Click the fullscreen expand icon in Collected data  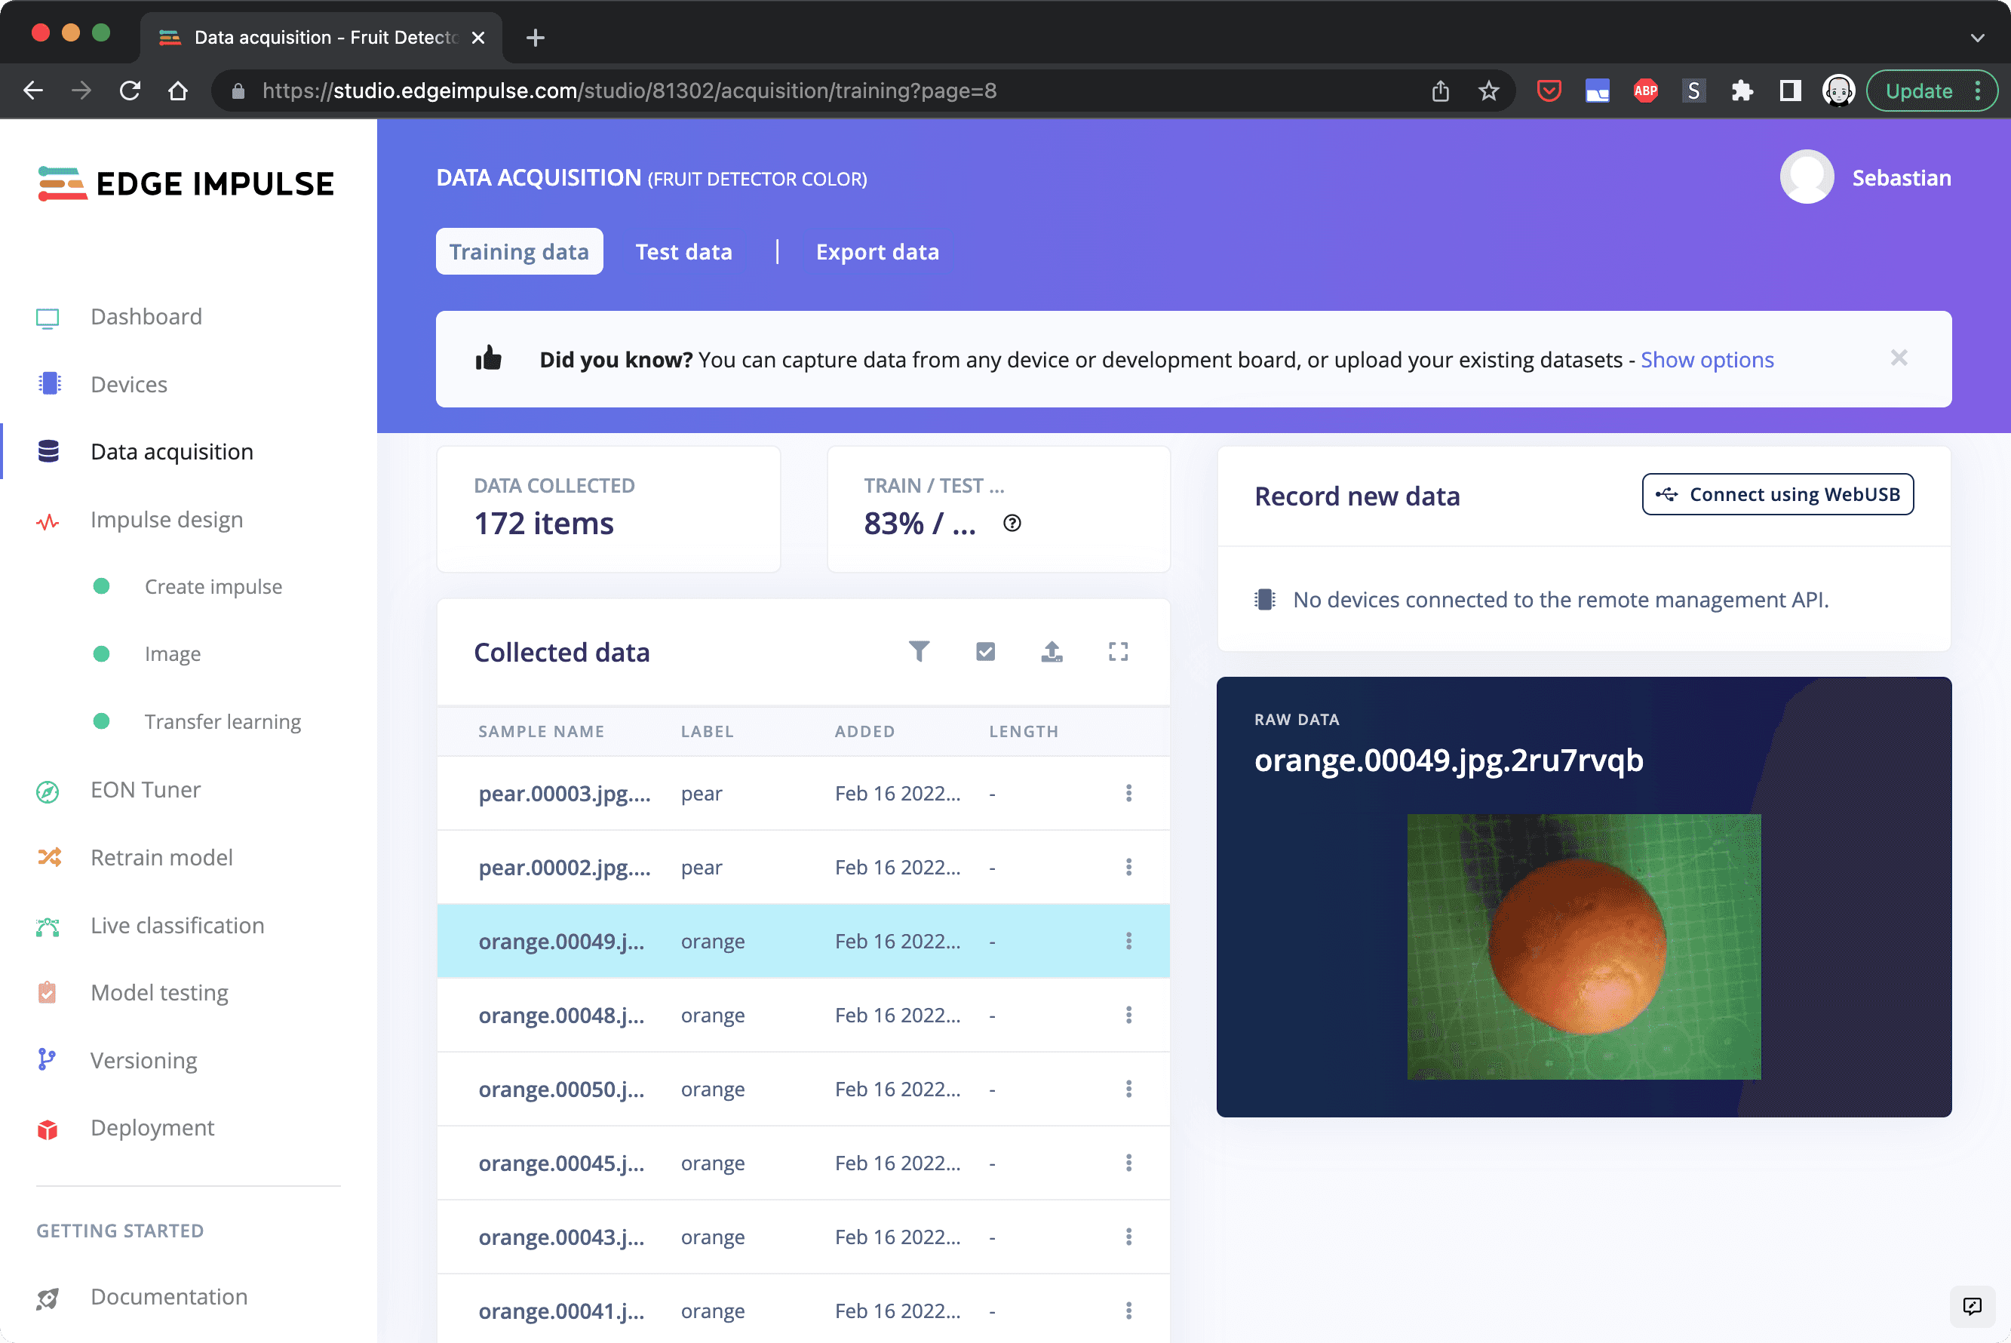click(x=1119, y=650)
